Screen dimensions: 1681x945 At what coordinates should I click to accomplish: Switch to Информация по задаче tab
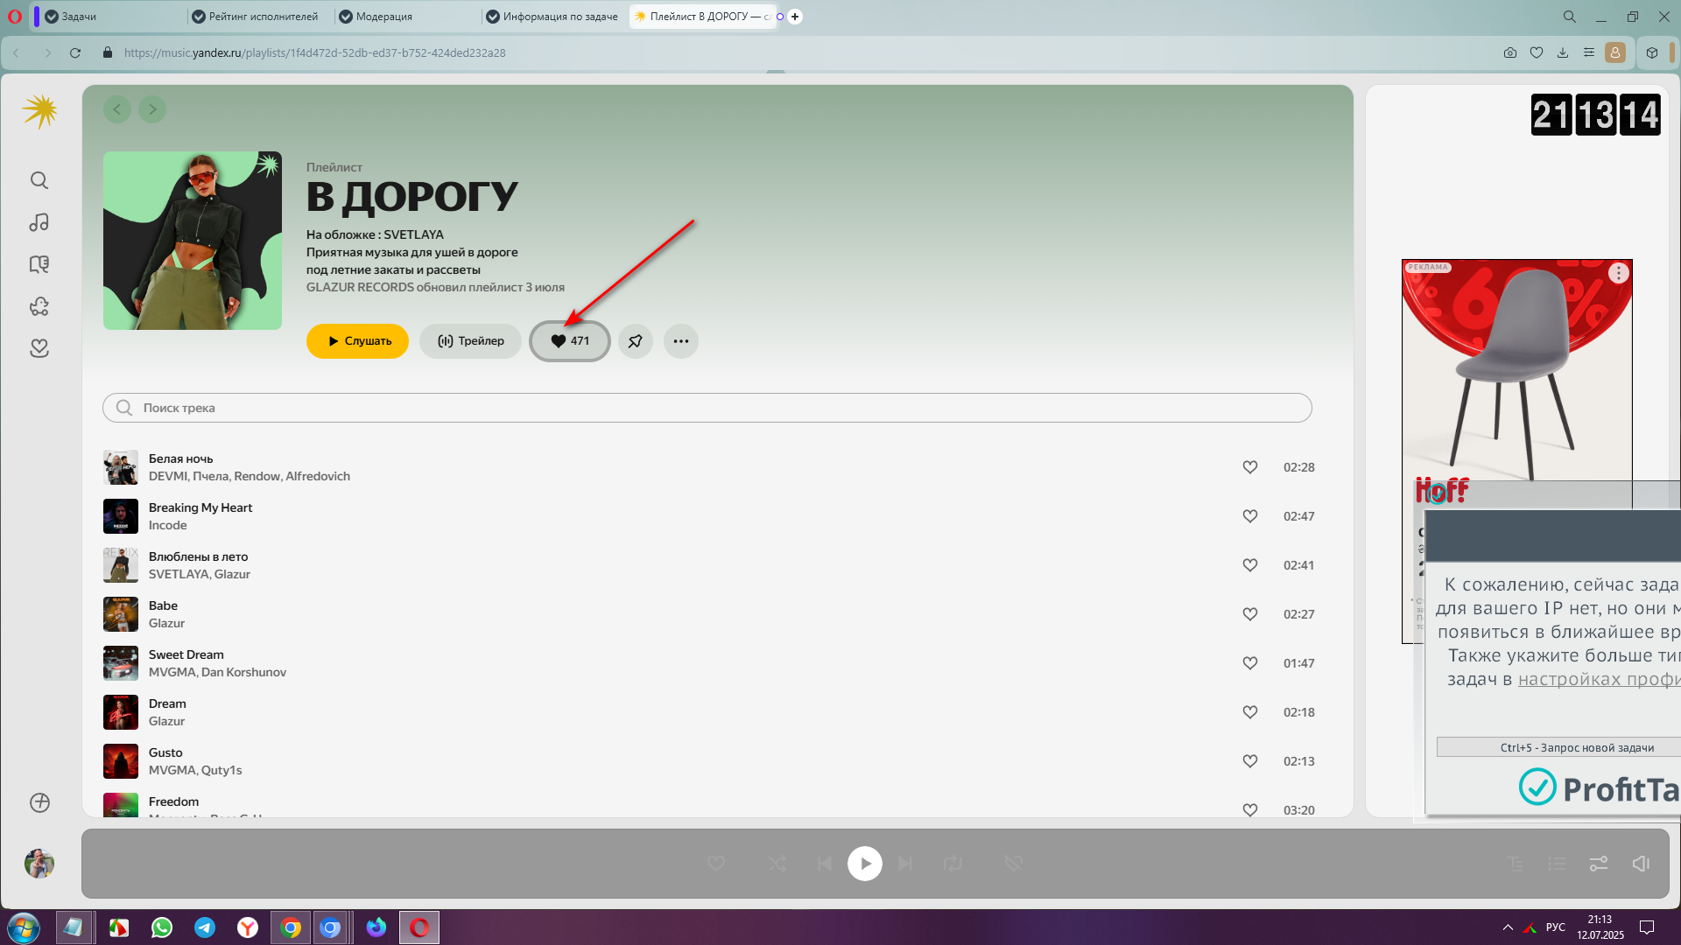click(555, 17)
